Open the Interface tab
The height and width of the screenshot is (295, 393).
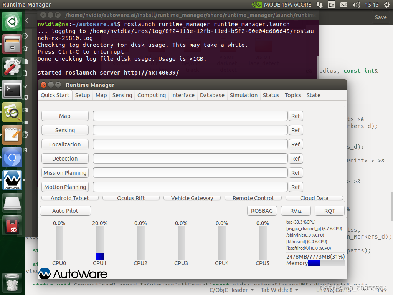click(x=183, y=95)
